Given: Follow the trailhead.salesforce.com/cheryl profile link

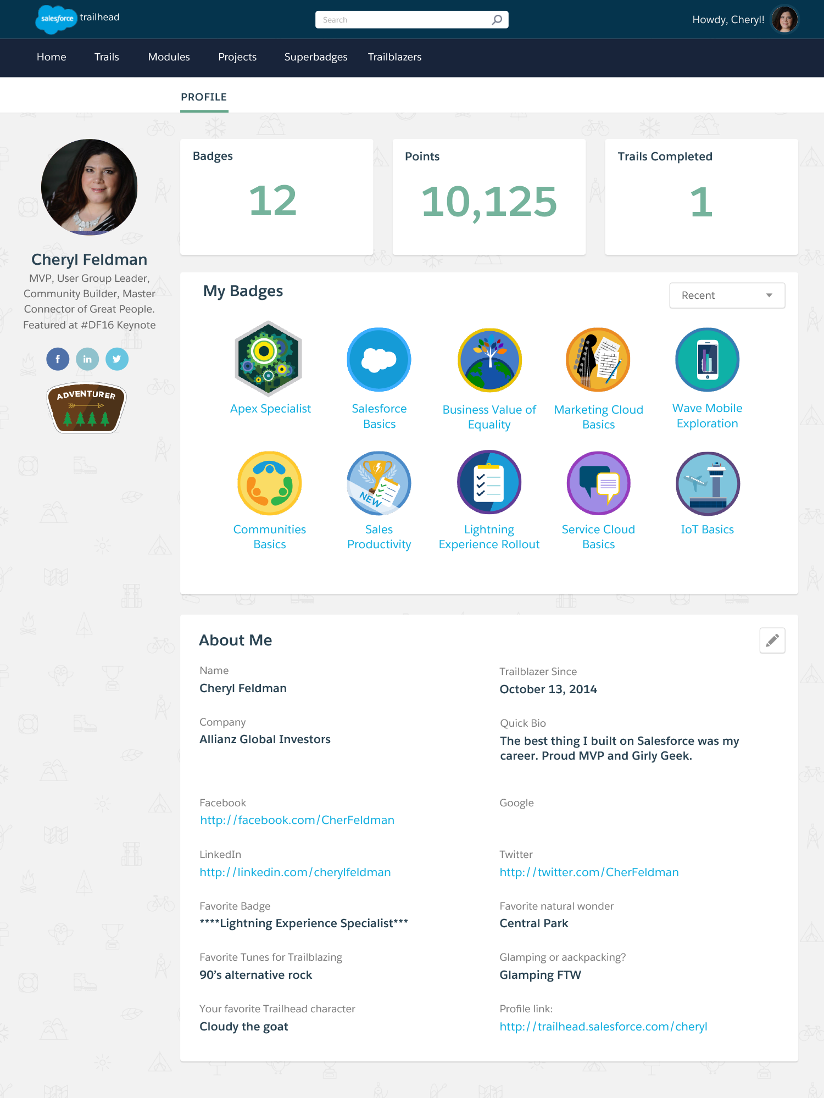Looking at the screenshot, I should coord(604,1027).
